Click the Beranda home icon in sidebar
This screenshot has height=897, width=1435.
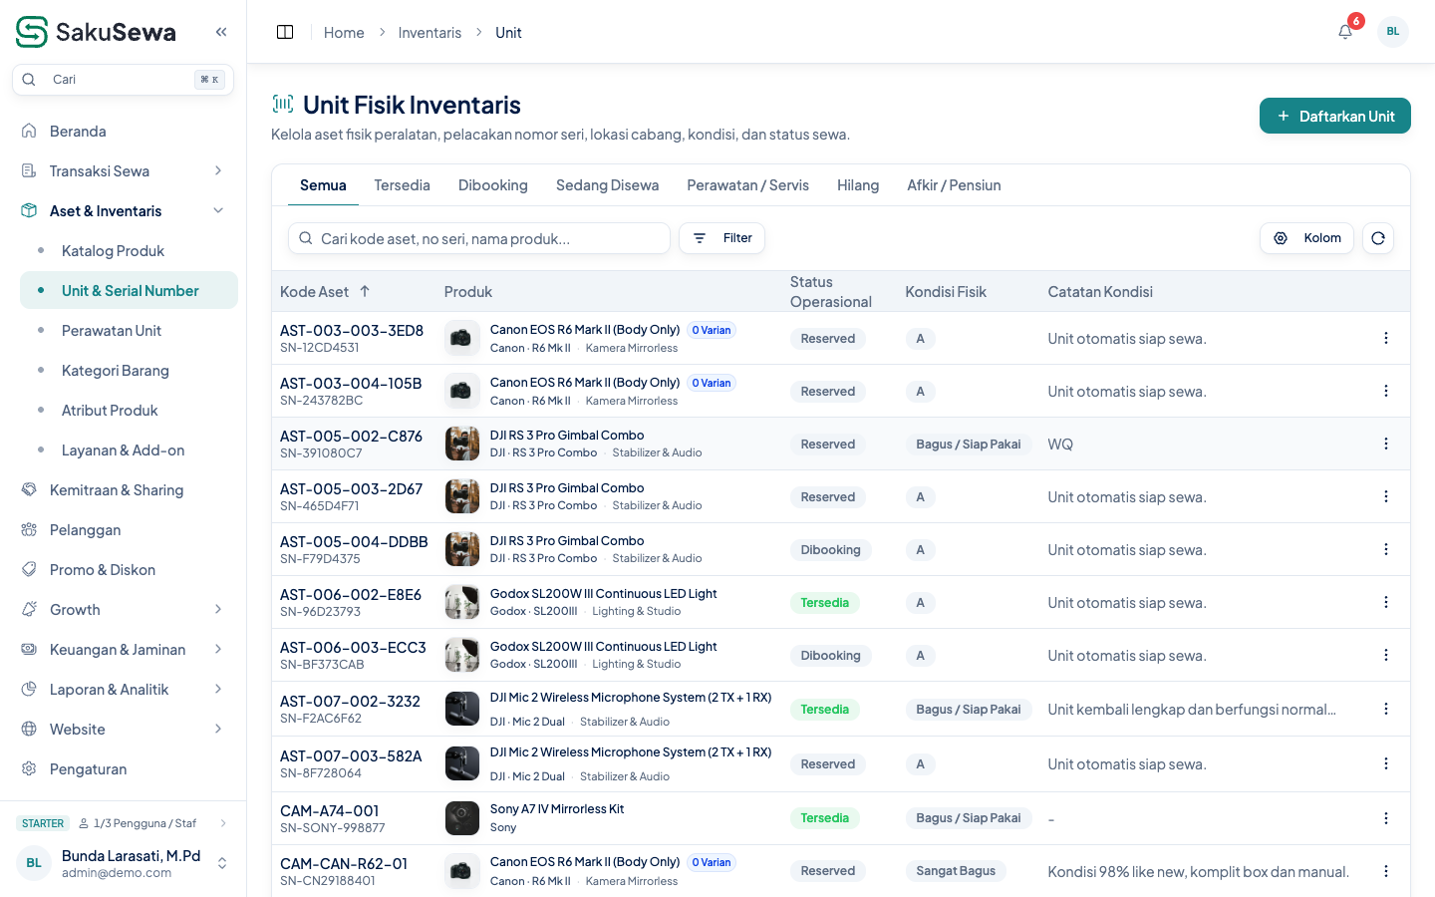click(29, 131)
